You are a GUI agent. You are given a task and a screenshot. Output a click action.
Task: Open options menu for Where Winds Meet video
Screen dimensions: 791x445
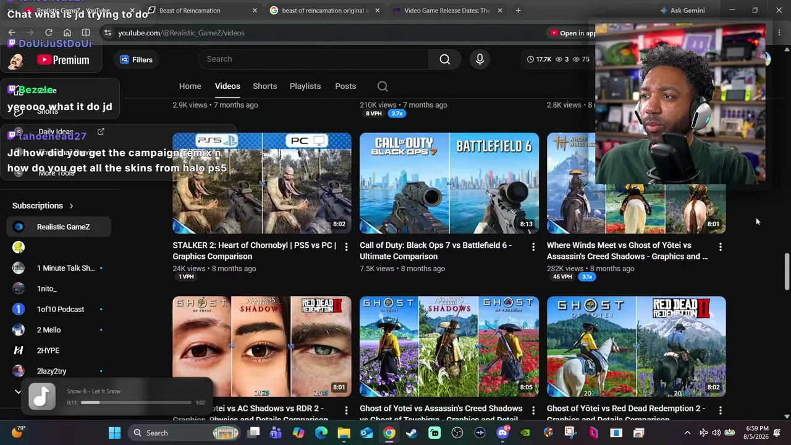721,247
